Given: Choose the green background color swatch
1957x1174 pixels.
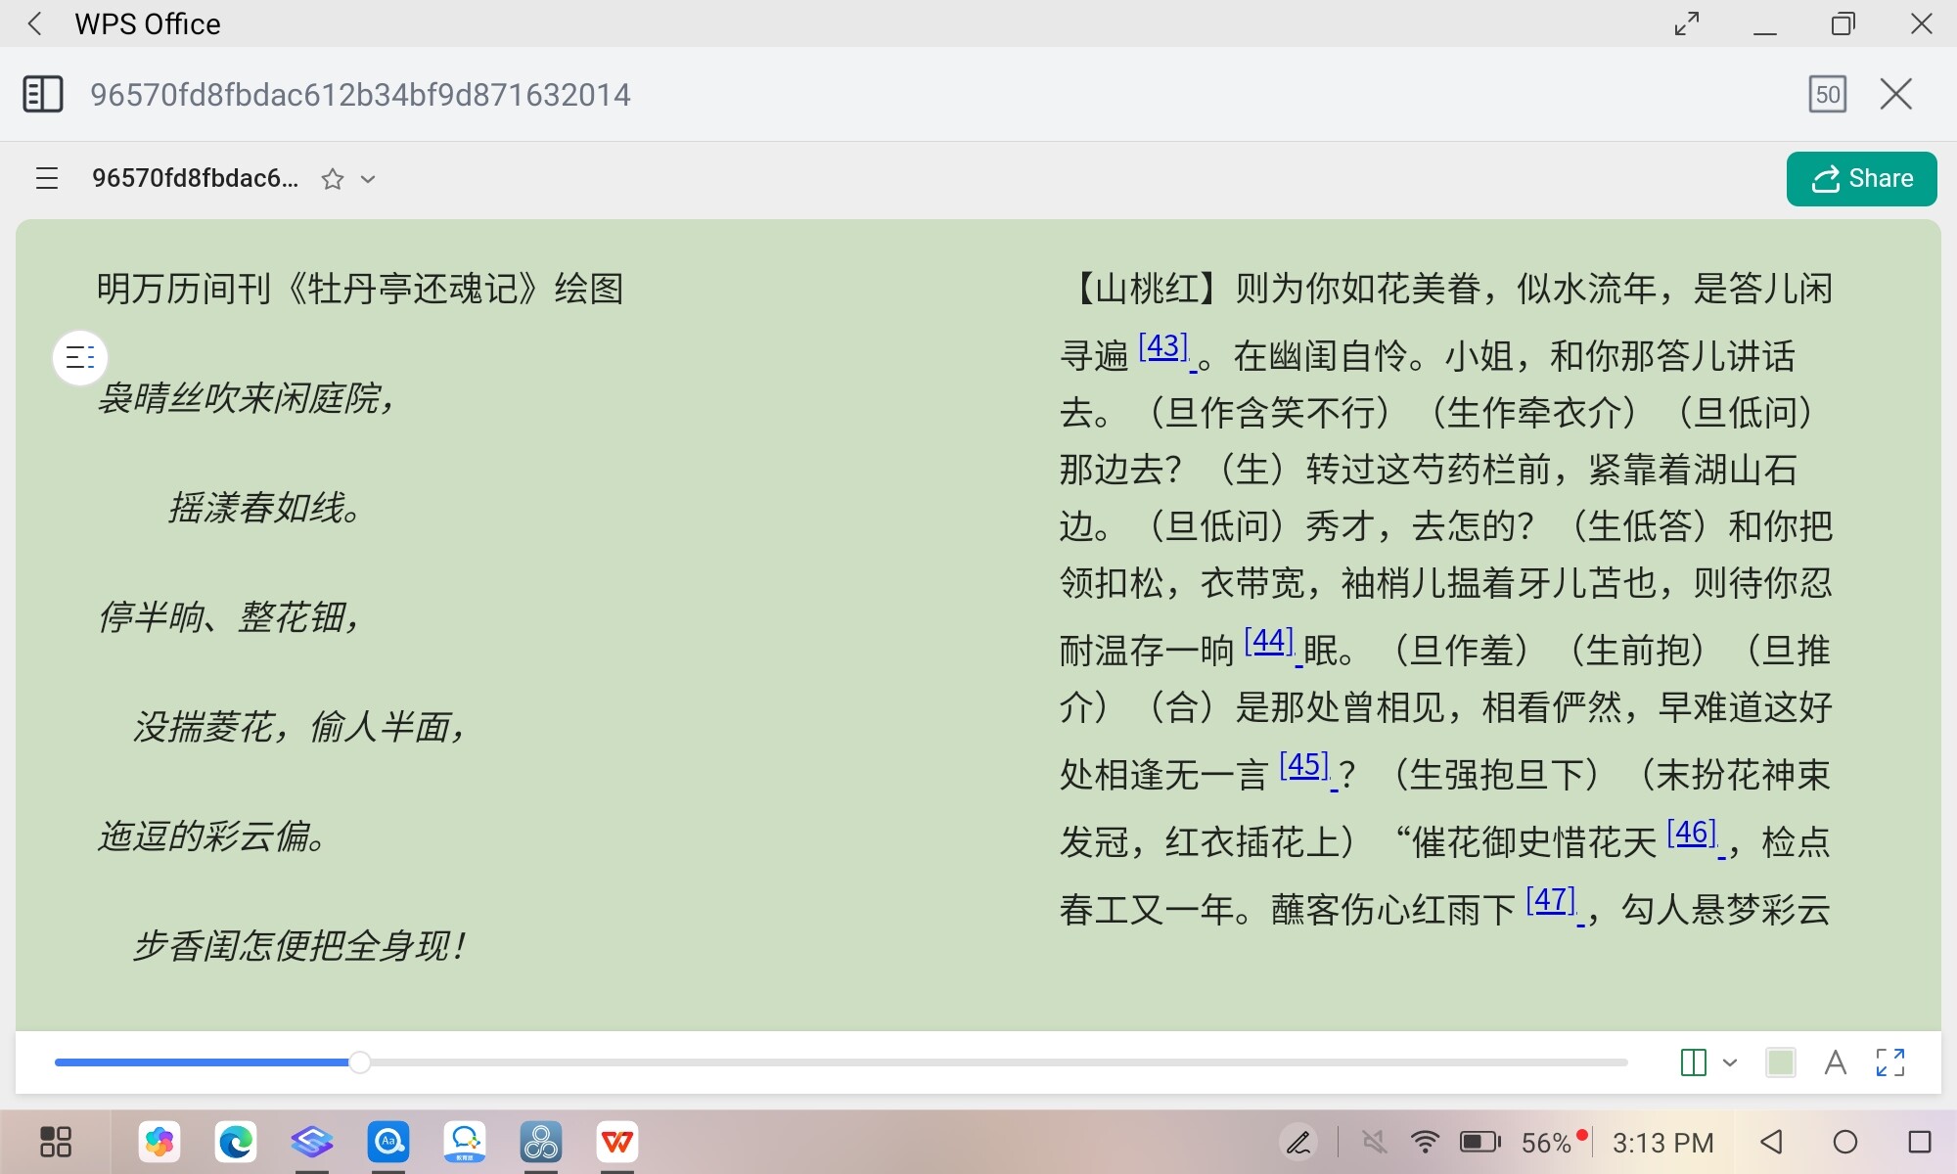Looking at the screenshot, I should pos(1781,1062).
